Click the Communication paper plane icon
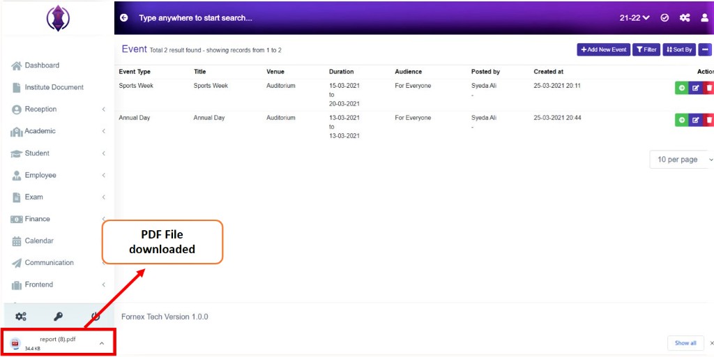This screenshot has height=357, width=714. (x=17, y=263)
